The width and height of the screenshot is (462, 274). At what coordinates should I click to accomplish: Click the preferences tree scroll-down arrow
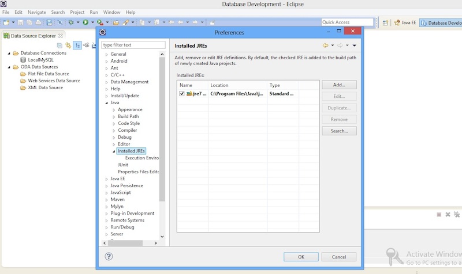(162, 237)
